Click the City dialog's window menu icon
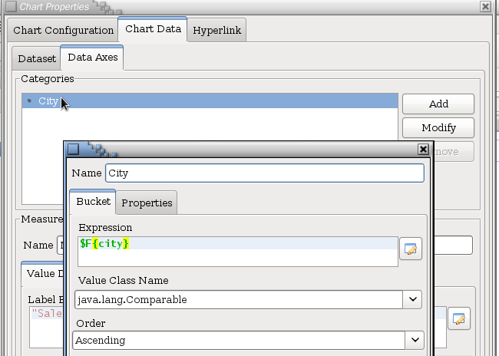 click(x=73, y=150)
